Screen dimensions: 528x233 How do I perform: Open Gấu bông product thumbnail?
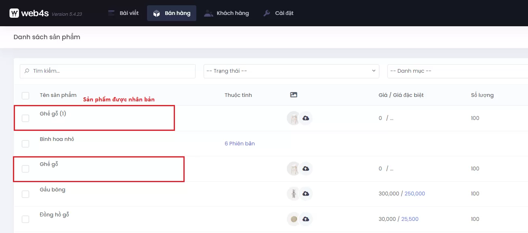(x=293, y=194)
